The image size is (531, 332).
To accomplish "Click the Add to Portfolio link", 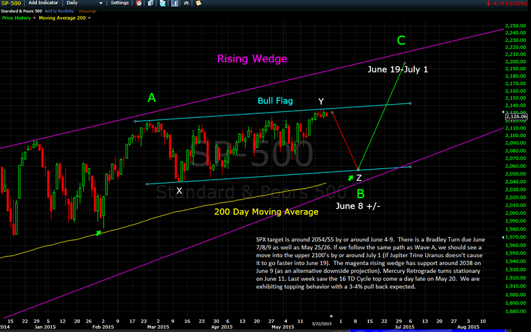I will click(x=59, y=11).
